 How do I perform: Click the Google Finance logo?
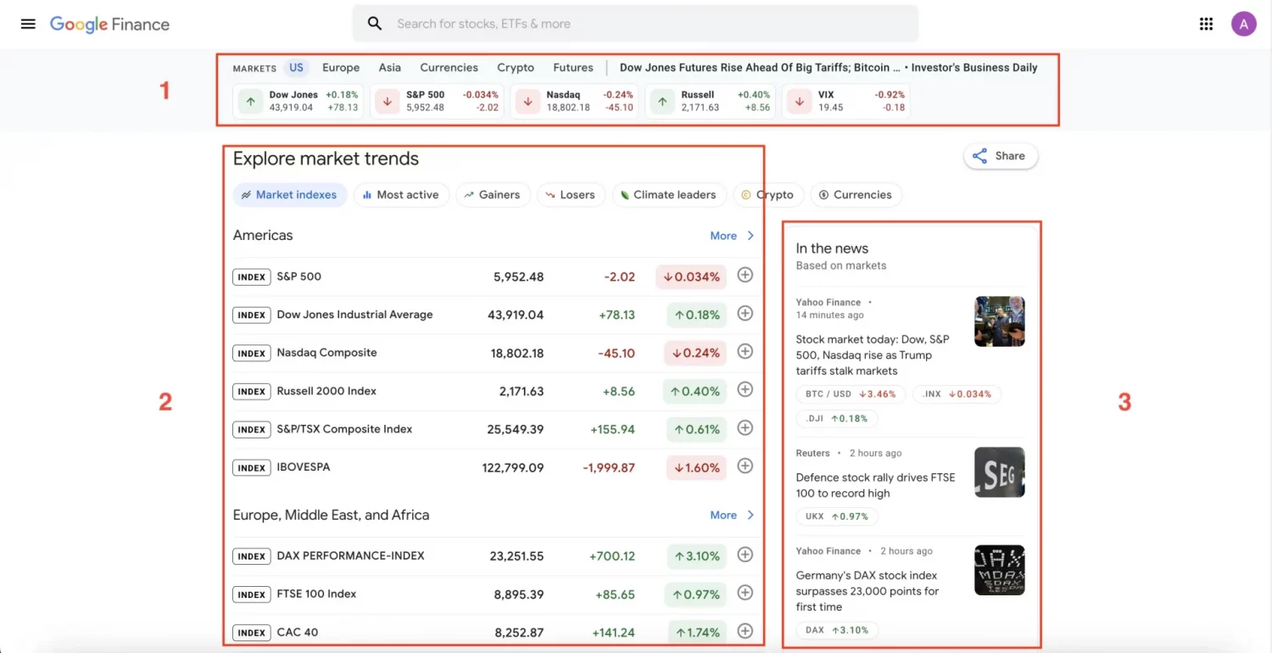(109, 25)
